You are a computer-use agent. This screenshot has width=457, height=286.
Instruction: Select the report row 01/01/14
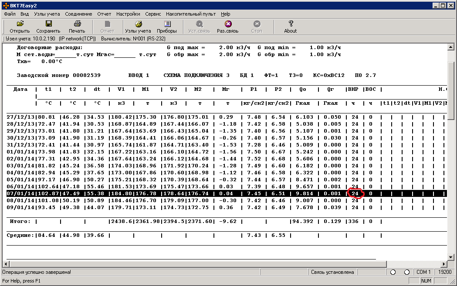coord(227,152)
